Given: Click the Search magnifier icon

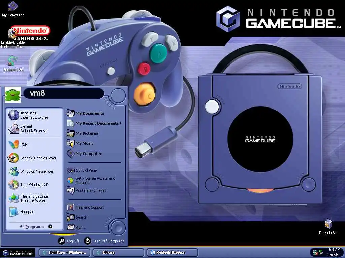Looking at the screenshot, I should [71, 217].
